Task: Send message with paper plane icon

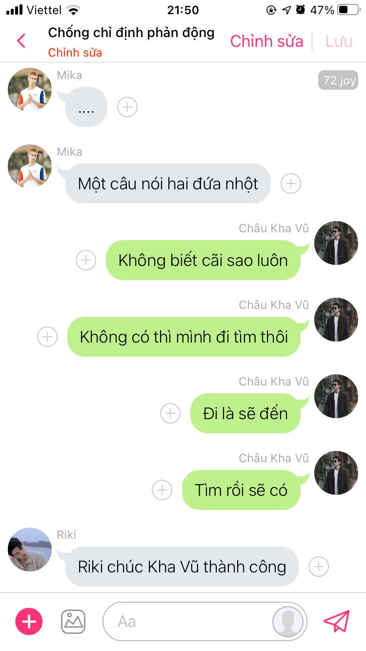Action: click(x=337, y=621)
